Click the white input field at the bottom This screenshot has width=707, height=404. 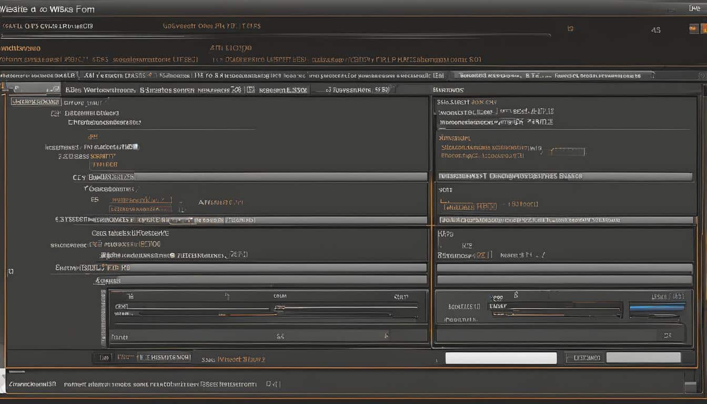coord(500,358)
